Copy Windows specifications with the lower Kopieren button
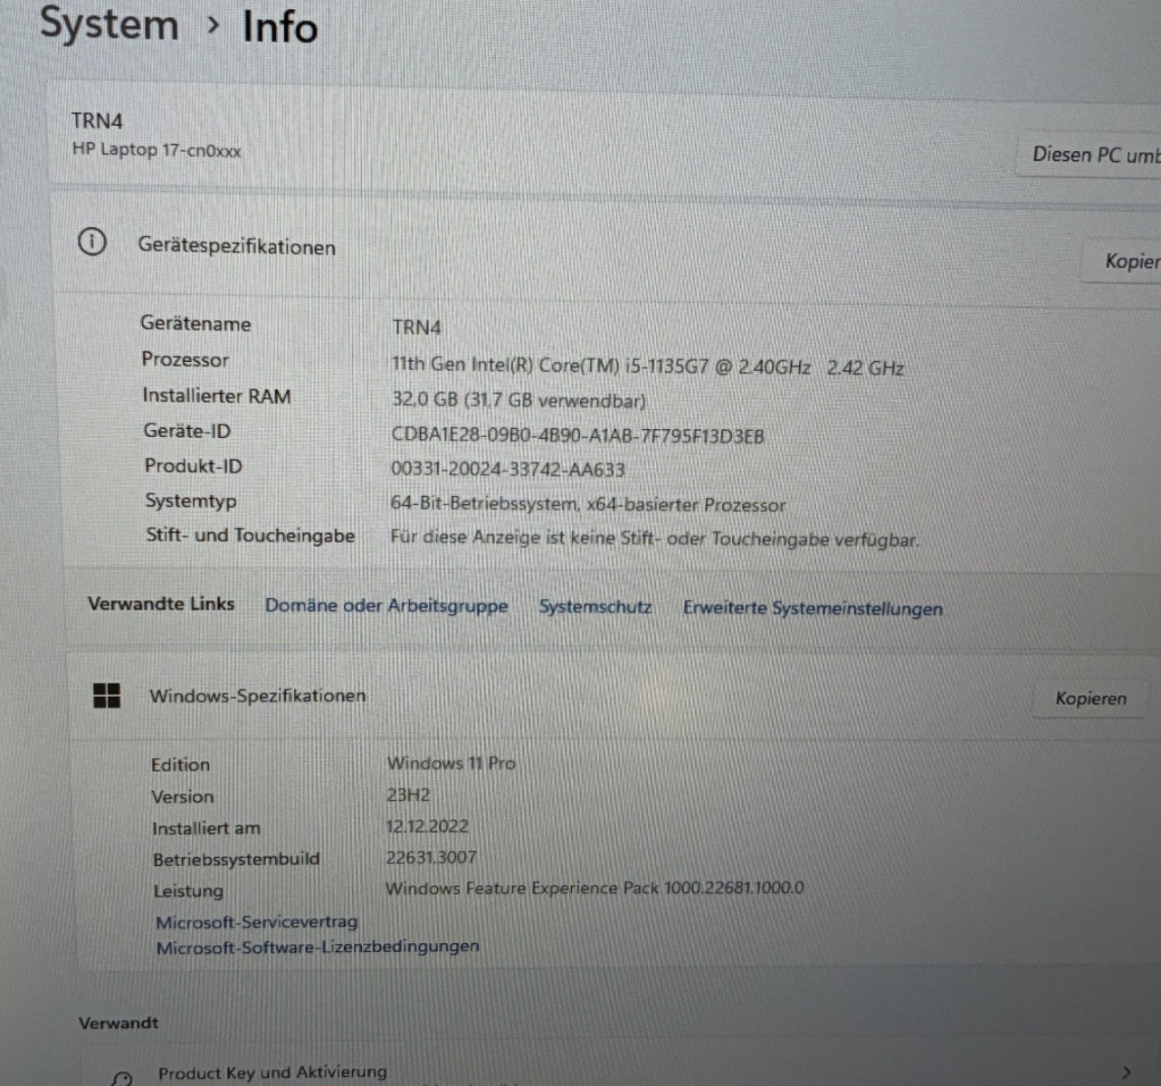This screenshot has height=1086, width=1161. tap(1090, 699)
